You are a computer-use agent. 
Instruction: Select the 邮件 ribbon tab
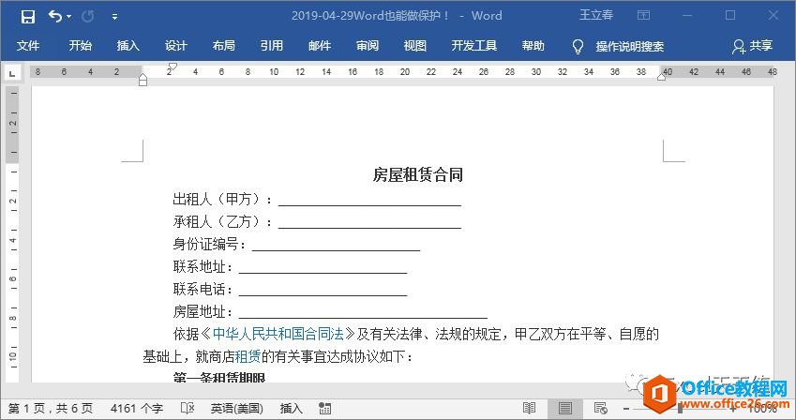pyautogui.click(x=320, y=46)
